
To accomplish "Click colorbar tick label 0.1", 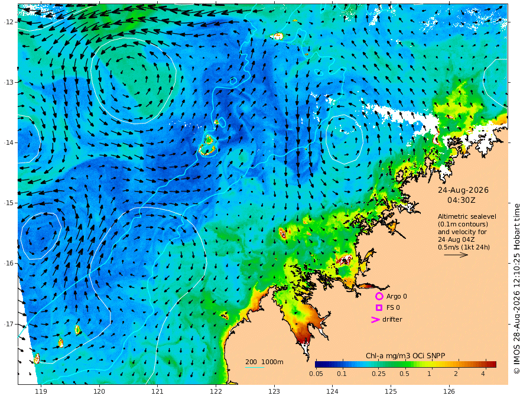I will [342, 374].
